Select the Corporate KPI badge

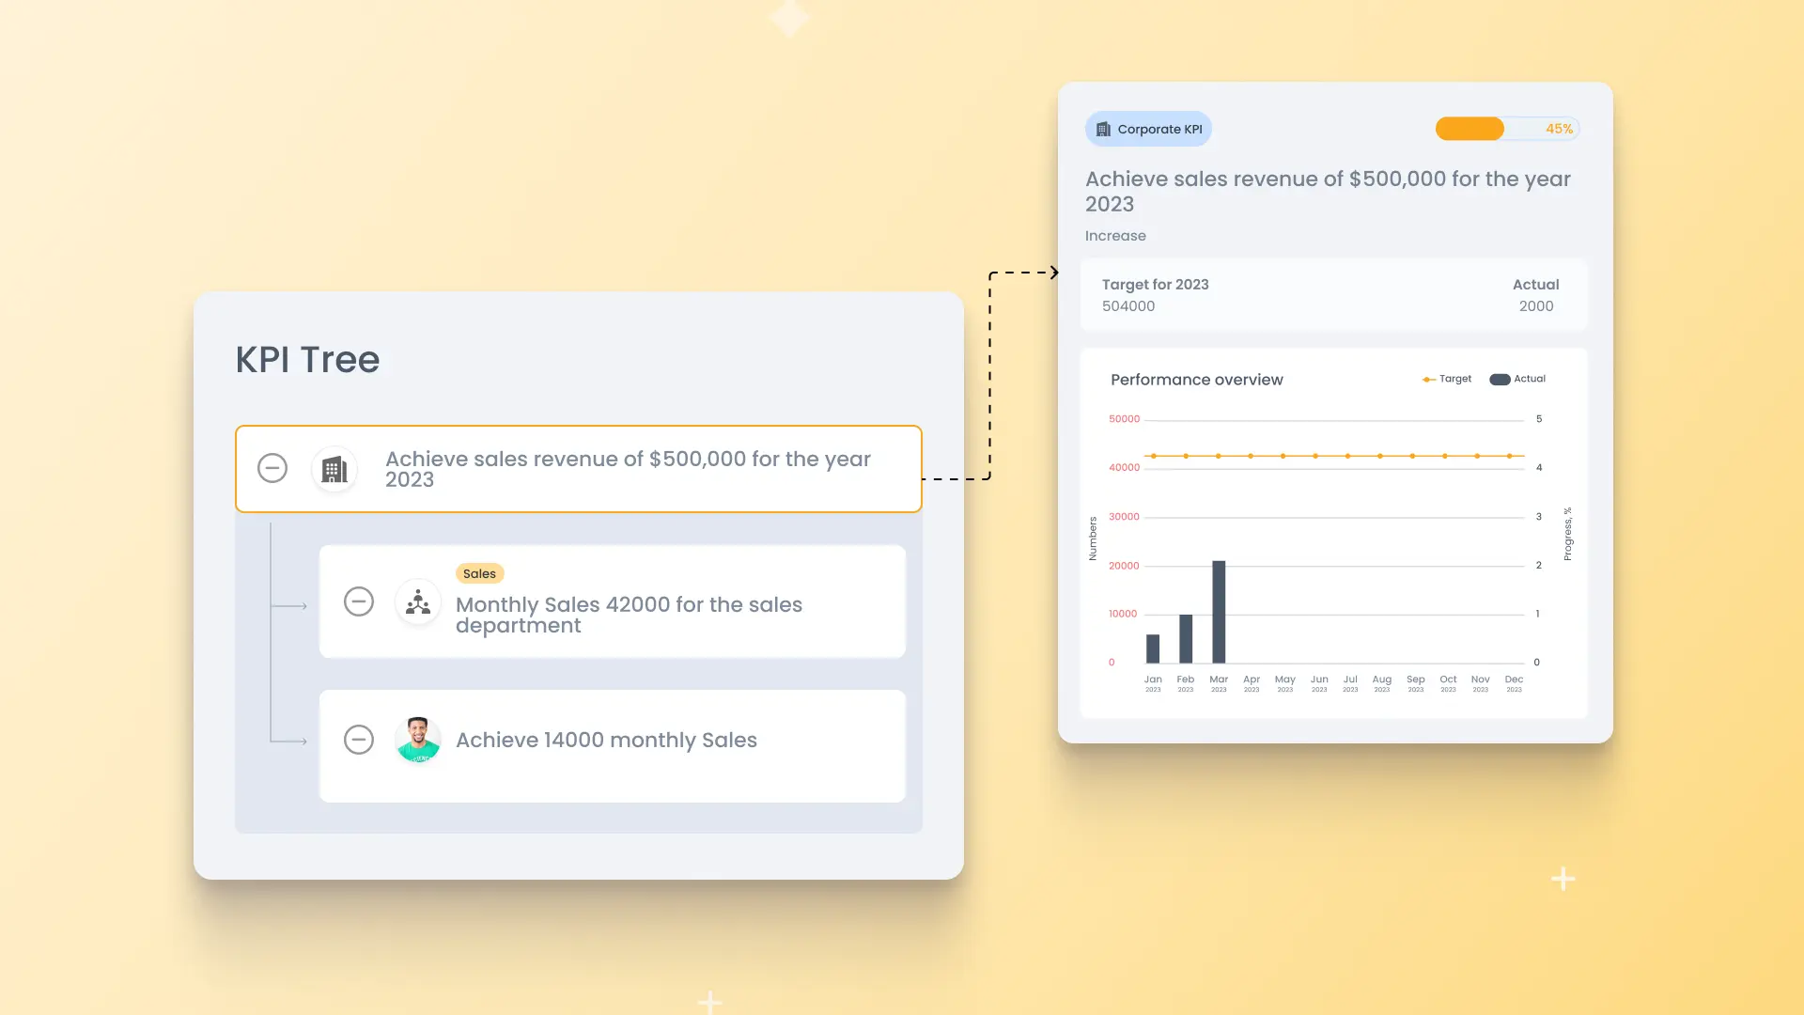coord(1148,129)
